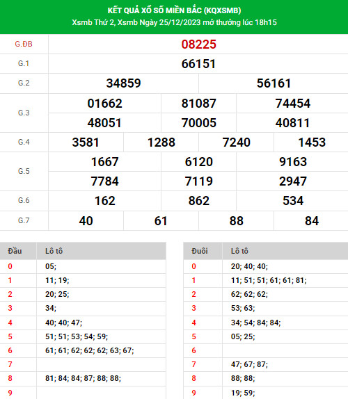The image size is (348, 399).
Task: Click the special prize number 08225
Action: point(199,44)
